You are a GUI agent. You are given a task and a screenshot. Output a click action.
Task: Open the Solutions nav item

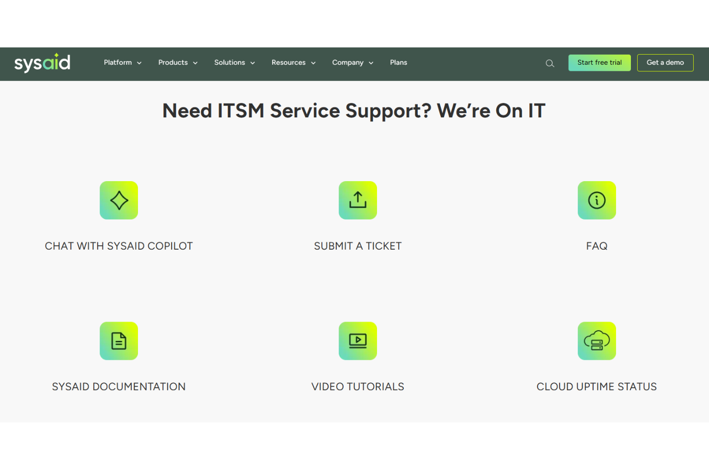229,62
